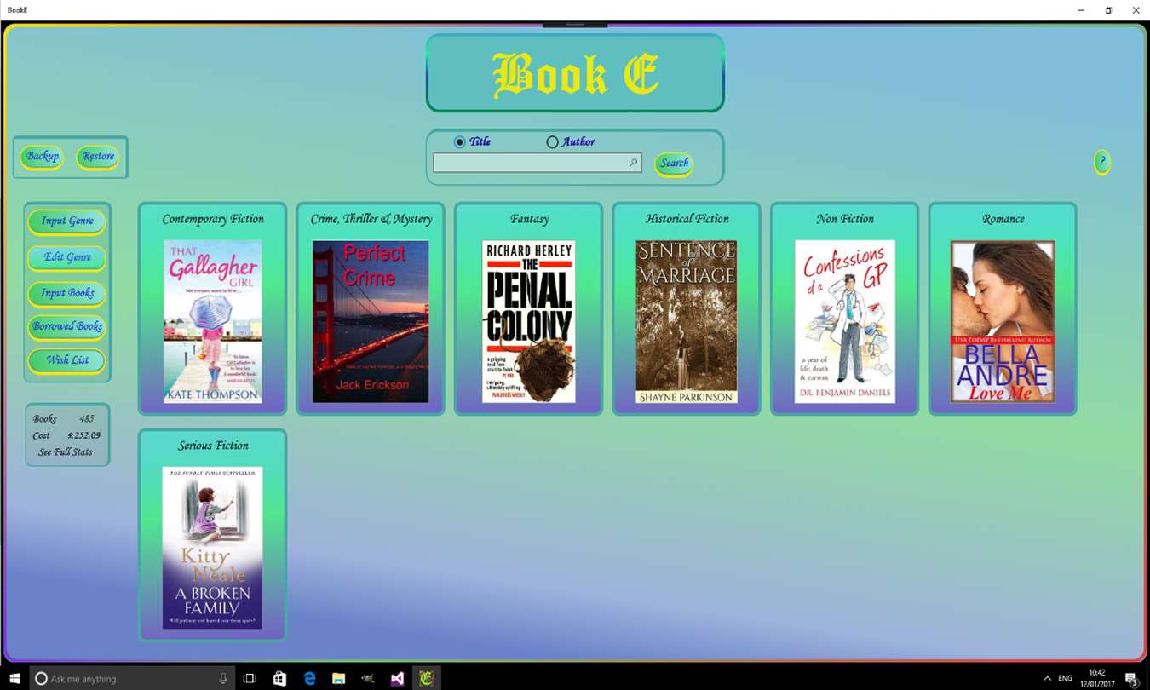Viewport: 1150px width, 690px height.
Task: Open Confessions of a GP cover
Action: click(x=845, y=321)
